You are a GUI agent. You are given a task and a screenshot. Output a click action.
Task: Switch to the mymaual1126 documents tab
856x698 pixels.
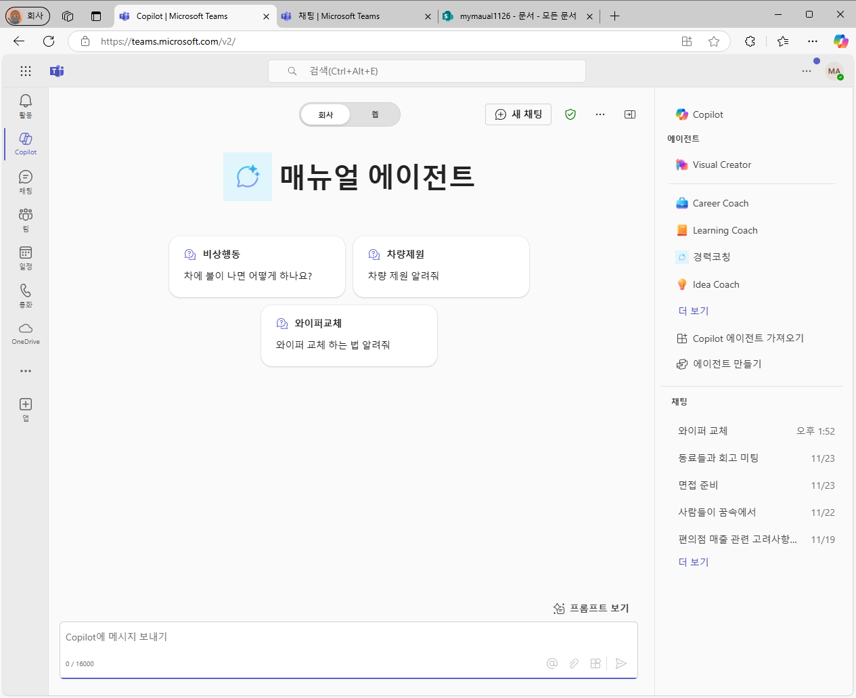(519, 16)
